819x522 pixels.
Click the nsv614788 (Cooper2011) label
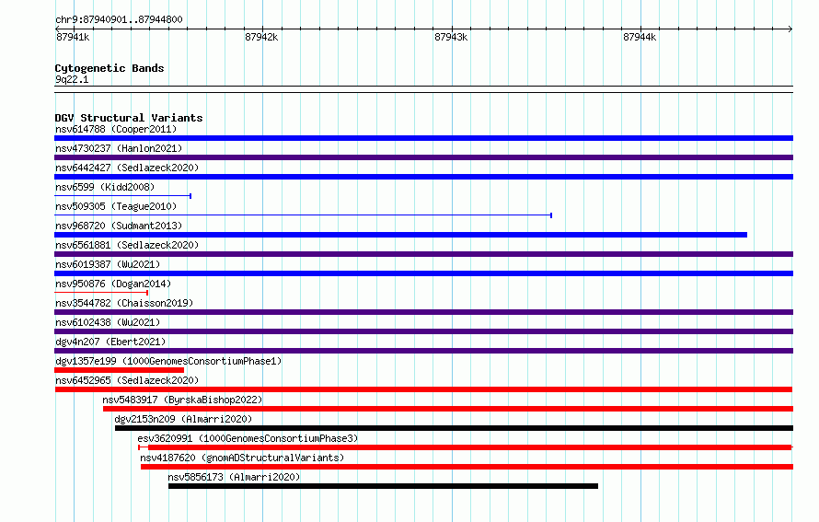(x=116, y=129)
